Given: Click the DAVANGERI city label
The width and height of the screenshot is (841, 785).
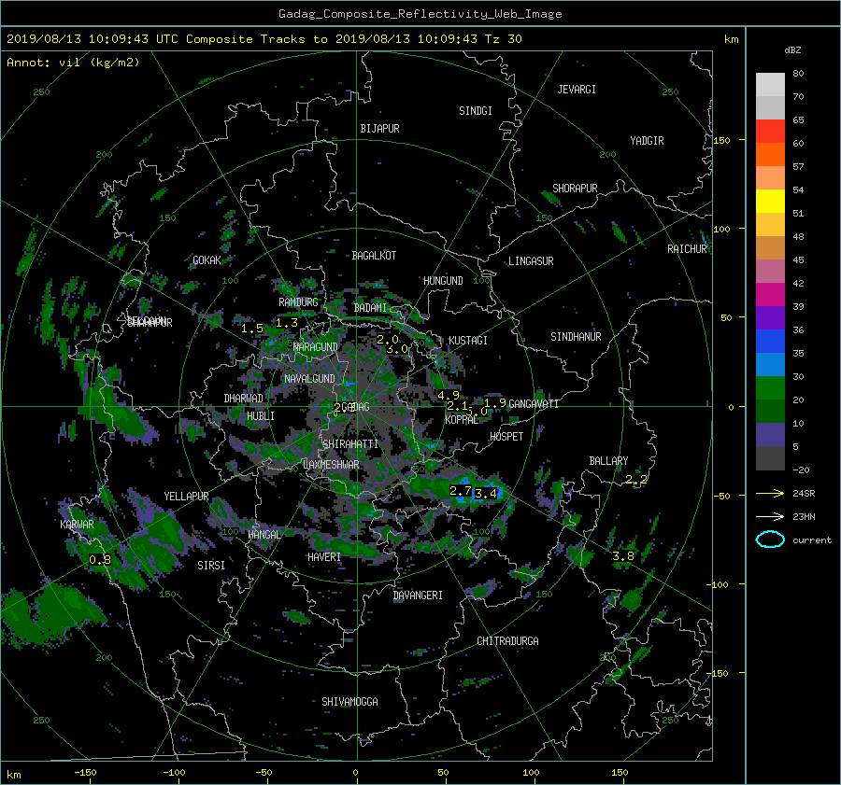Looking at the screenshot, I should 418,596.
